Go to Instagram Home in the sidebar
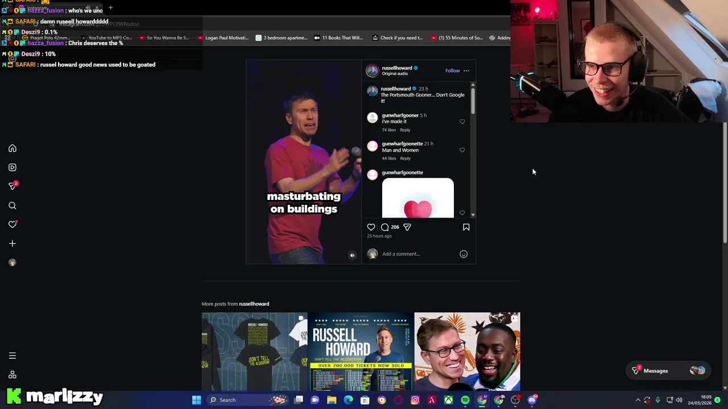The width and height of the screenshot is (728, 409). click(x=13, y=148)
